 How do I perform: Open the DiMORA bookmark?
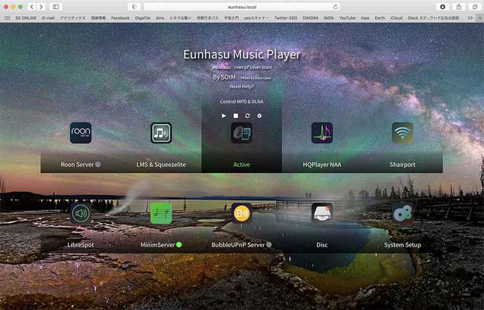coord(311,18)
